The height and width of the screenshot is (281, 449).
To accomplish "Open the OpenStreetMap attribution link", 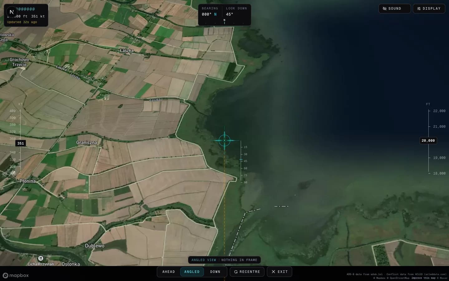I will (398, 278).
